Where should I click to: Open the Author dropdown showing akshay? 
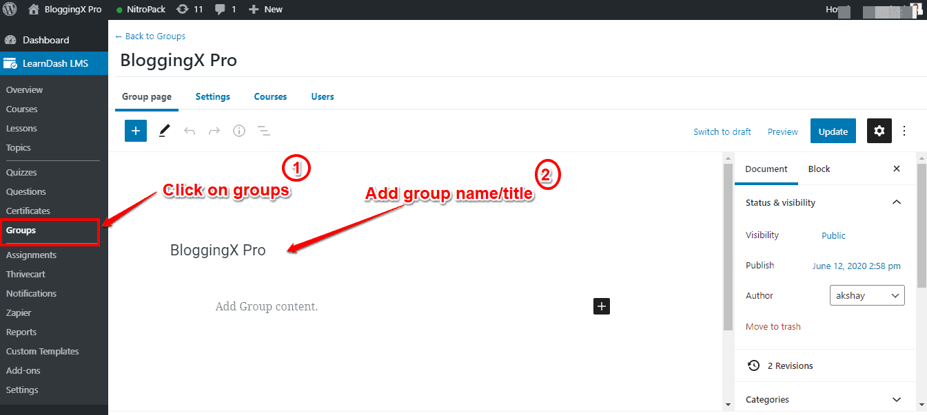pos(867,296)
